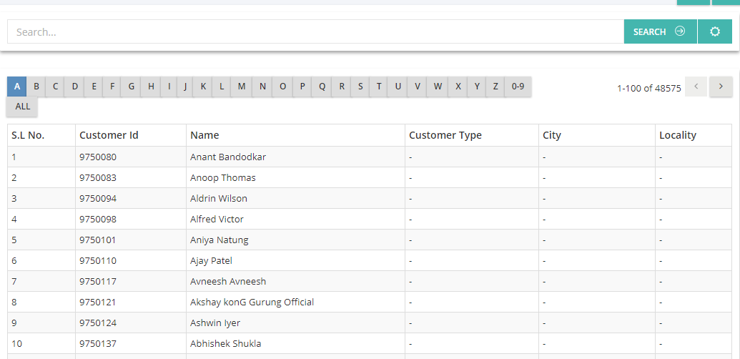740x359 pixels.
Task: Select the letter A filter tab
Action: pyautogui.click(x=17, y=87)
